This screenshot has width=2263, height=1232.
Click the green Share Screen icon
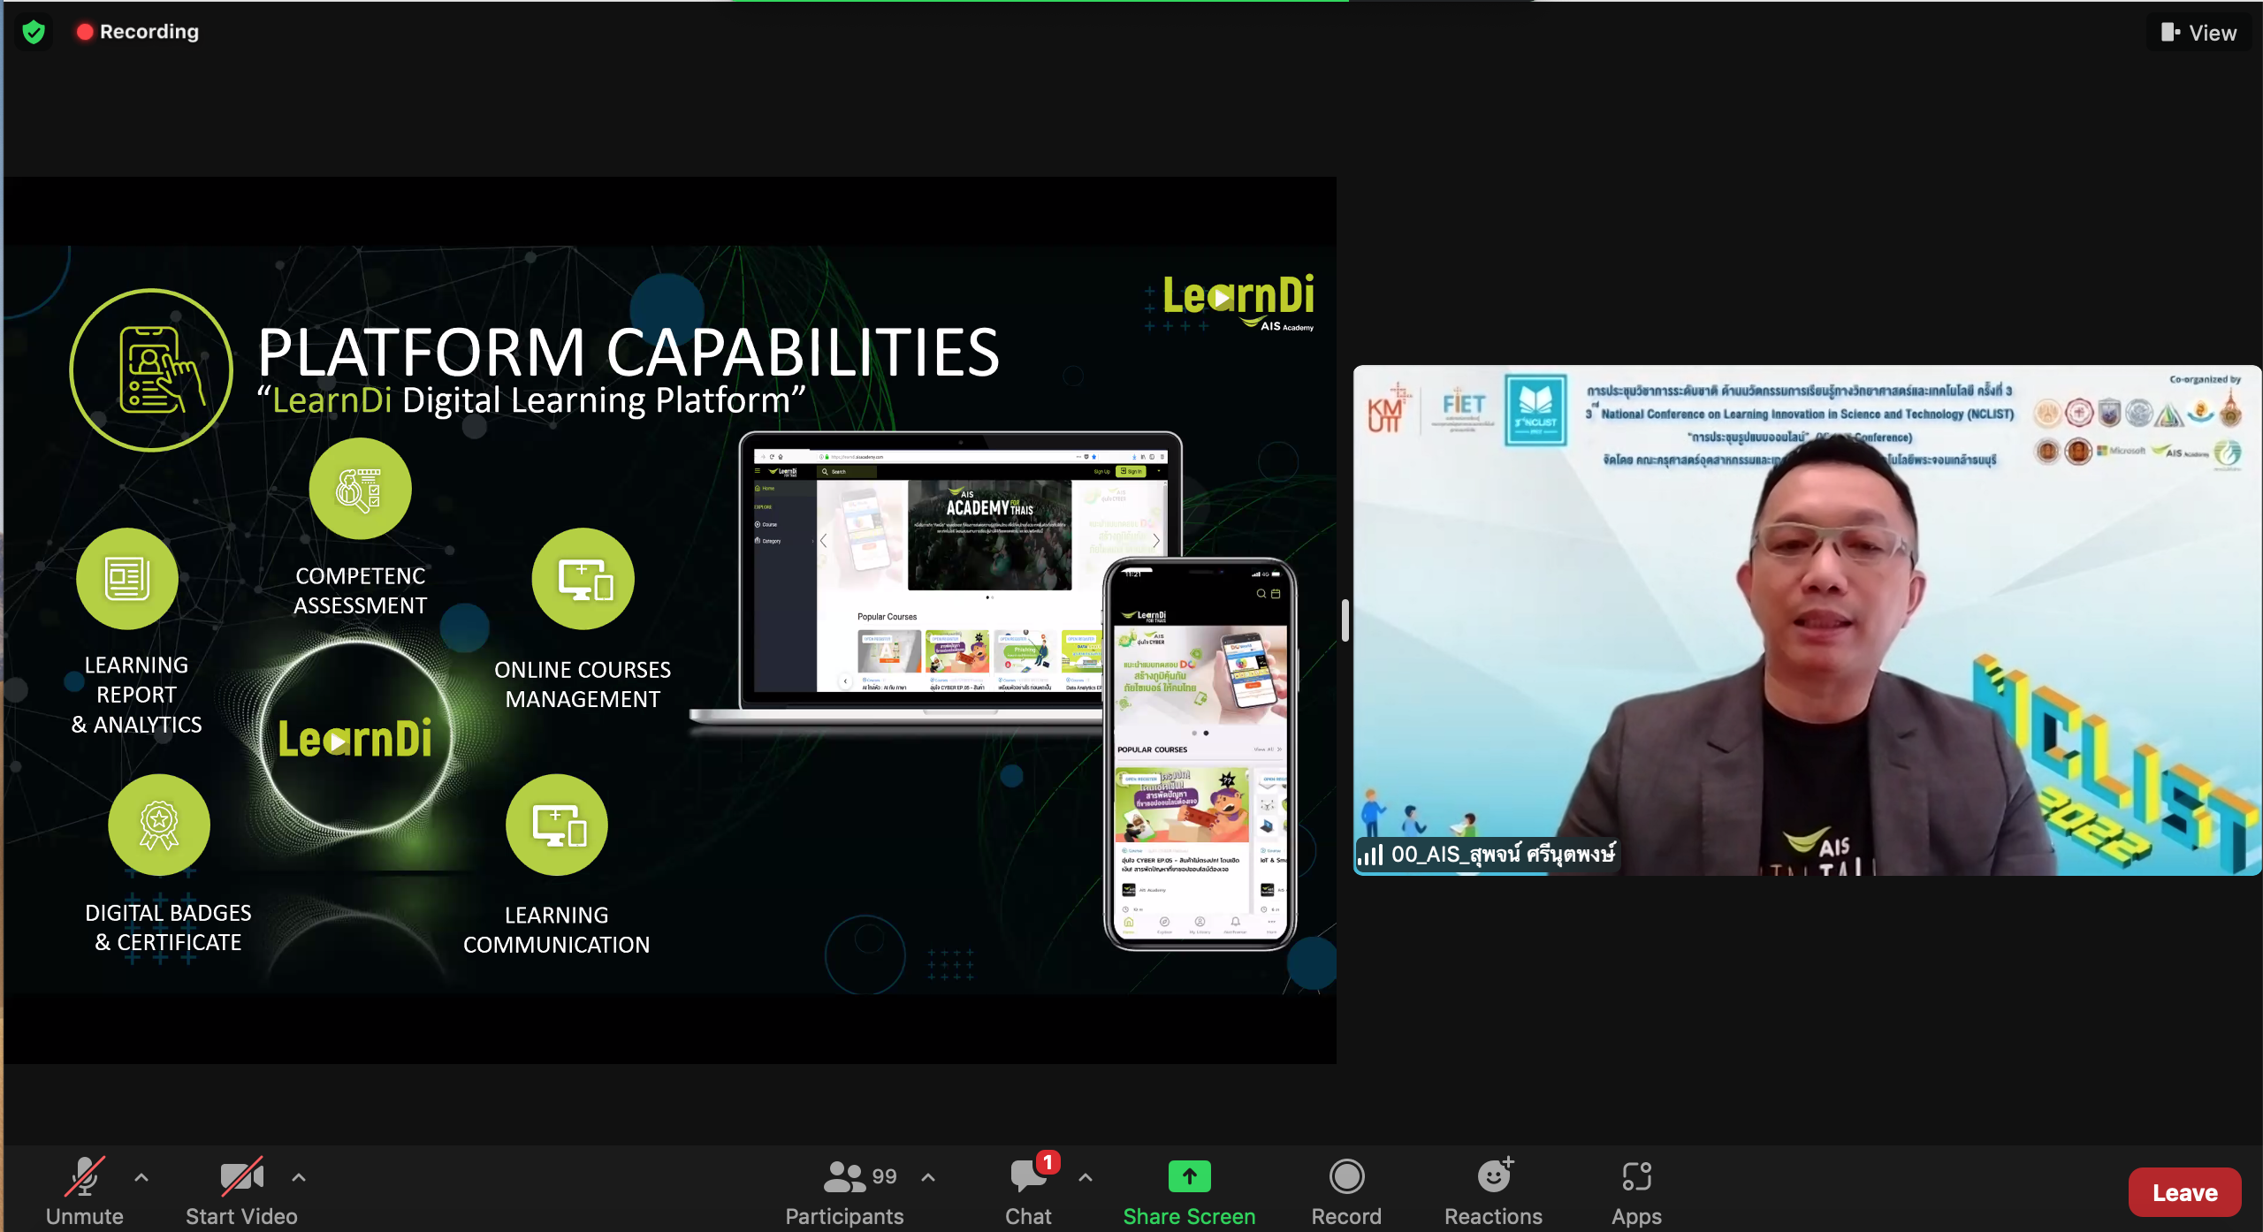point(1189,1177)
